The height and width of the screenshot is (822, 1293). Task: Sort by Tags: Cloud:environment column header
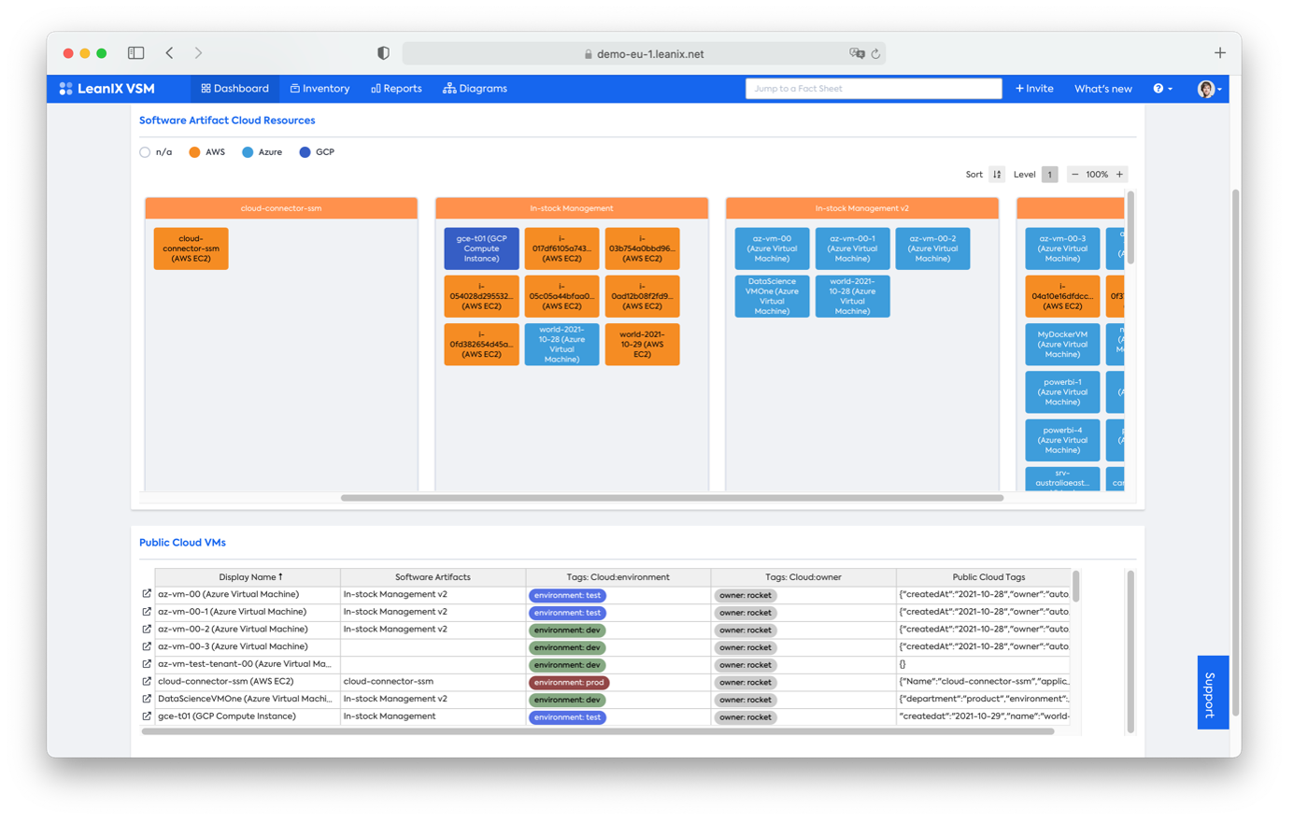618,577
